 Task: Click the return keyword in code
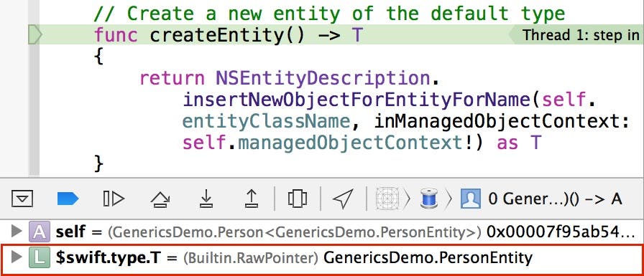pos(172,78)
